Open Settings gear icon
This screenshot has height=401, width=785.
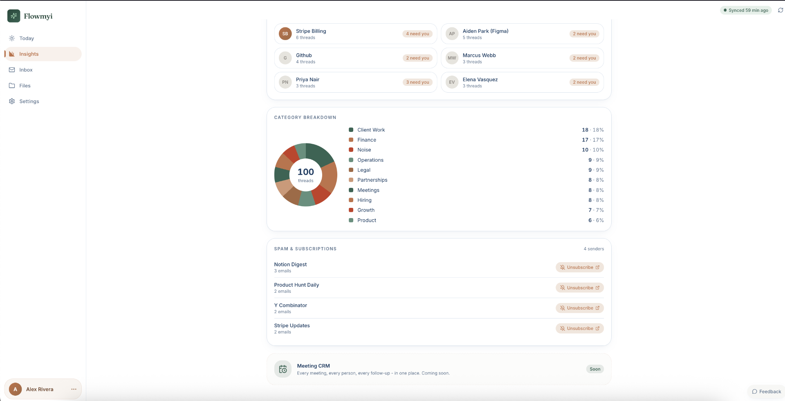click(x=12, y=101)
